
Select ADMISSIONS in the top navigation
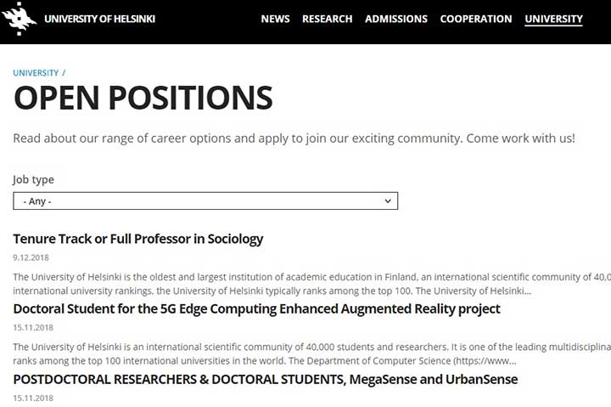396,19
